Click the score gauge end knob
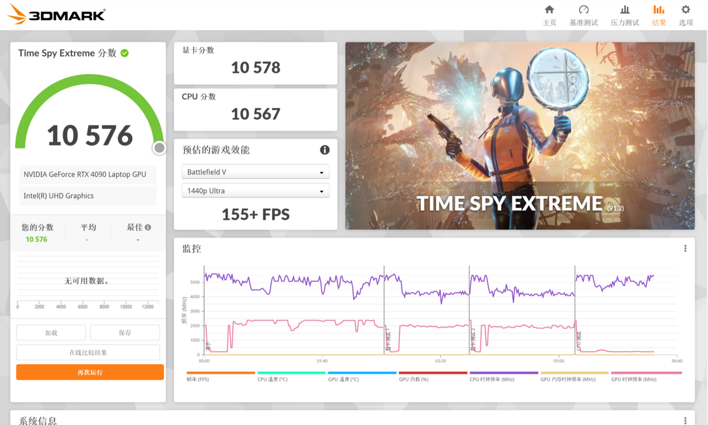Viewport: 708px width, 425px height. (x=159, y=148)
